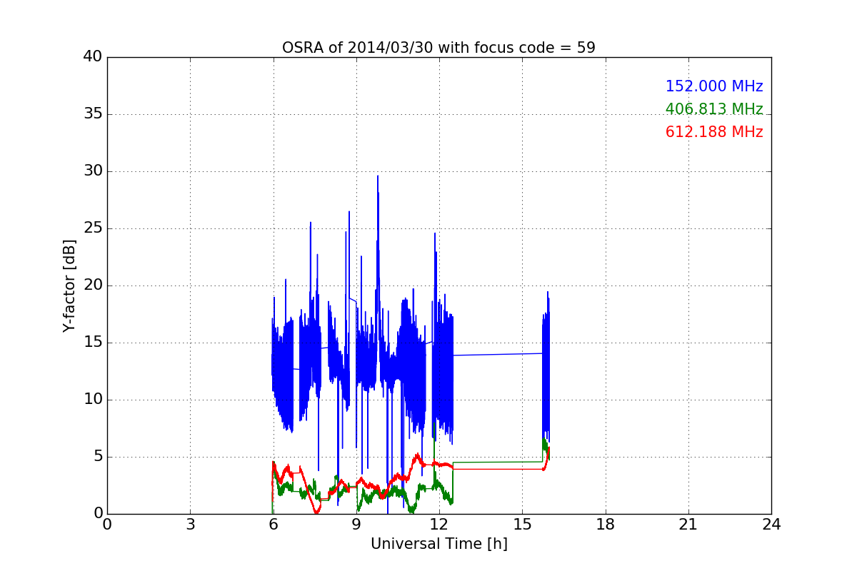The width and height of the screenshot is (857, 571).
Task: Click the x-axis tick label 24
Action: [771, 524]
